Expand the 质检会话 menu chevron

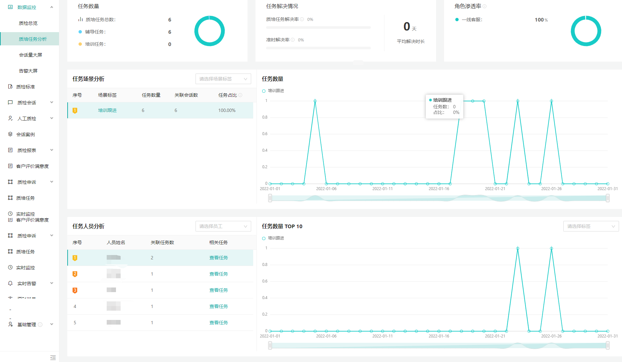tap(52, 102)
